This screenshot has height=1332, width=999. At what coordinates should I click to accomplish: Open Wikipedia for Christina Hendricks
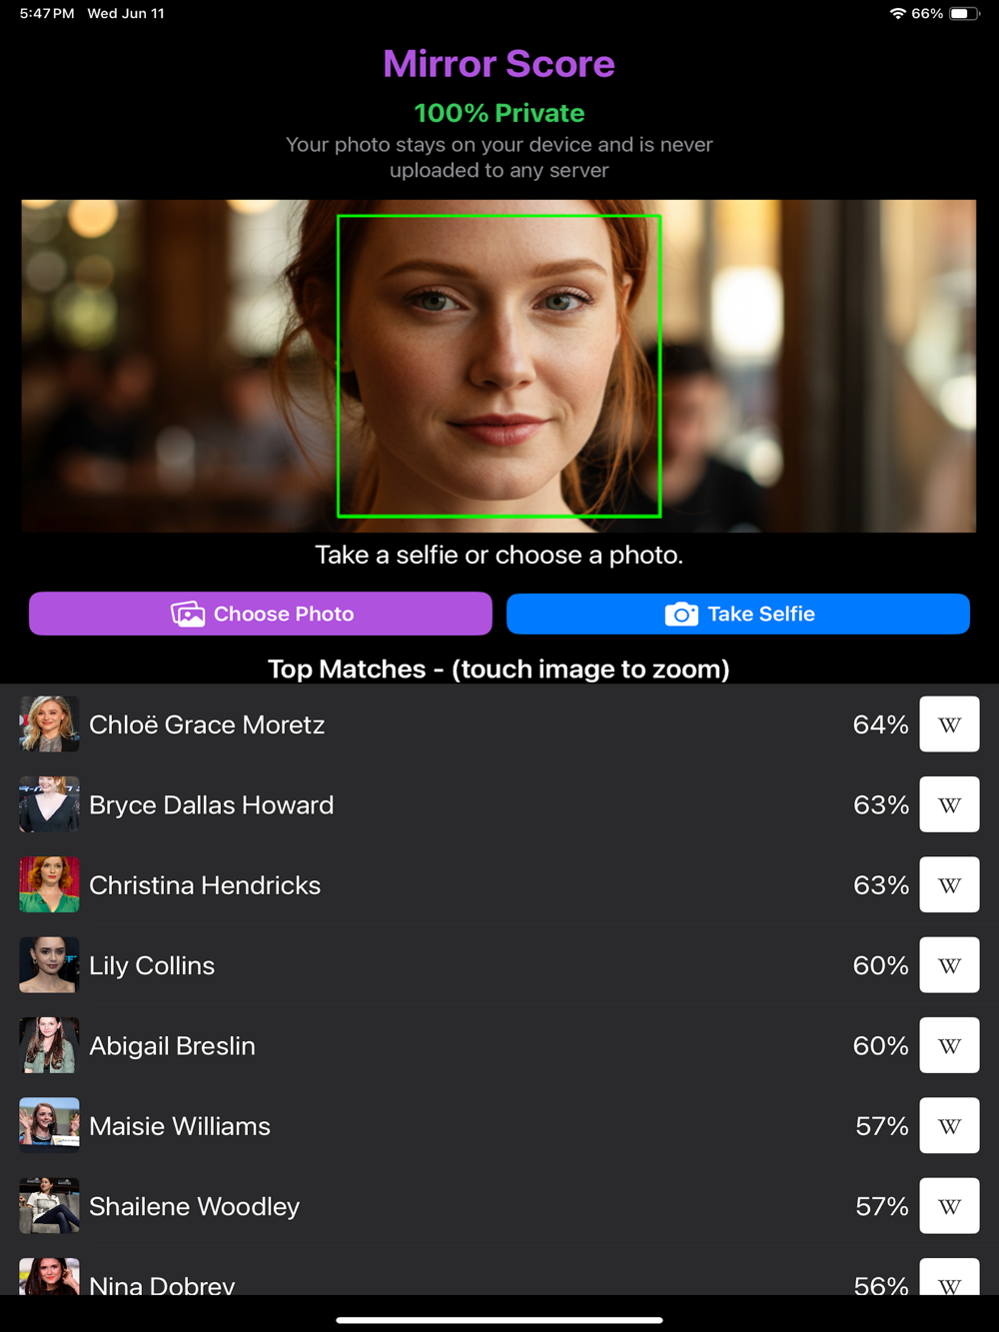point(949,884)
